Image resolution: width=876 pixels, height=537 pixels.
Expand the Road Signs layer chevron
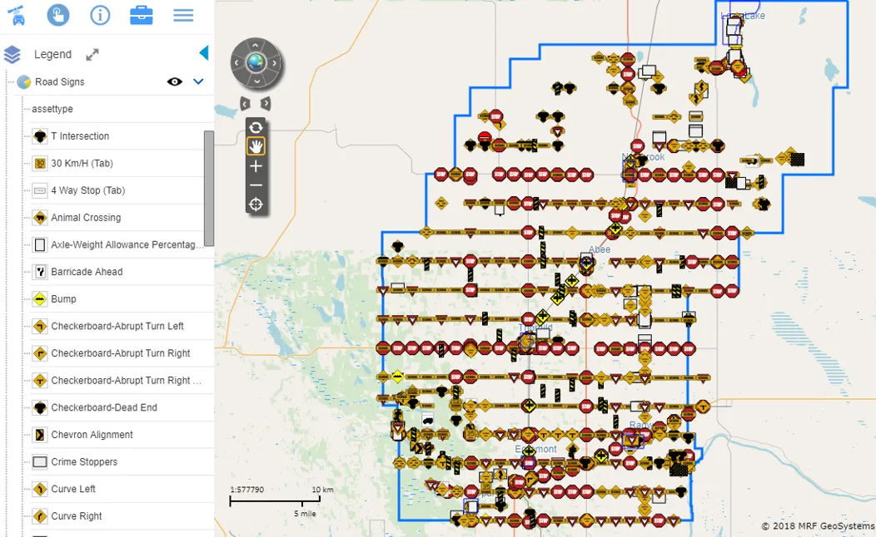click(x=198, y=82)
